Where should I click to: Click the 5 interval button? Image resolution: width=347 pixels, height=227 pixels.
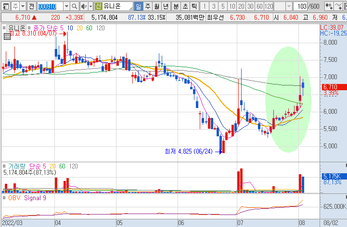pos(223,6)
